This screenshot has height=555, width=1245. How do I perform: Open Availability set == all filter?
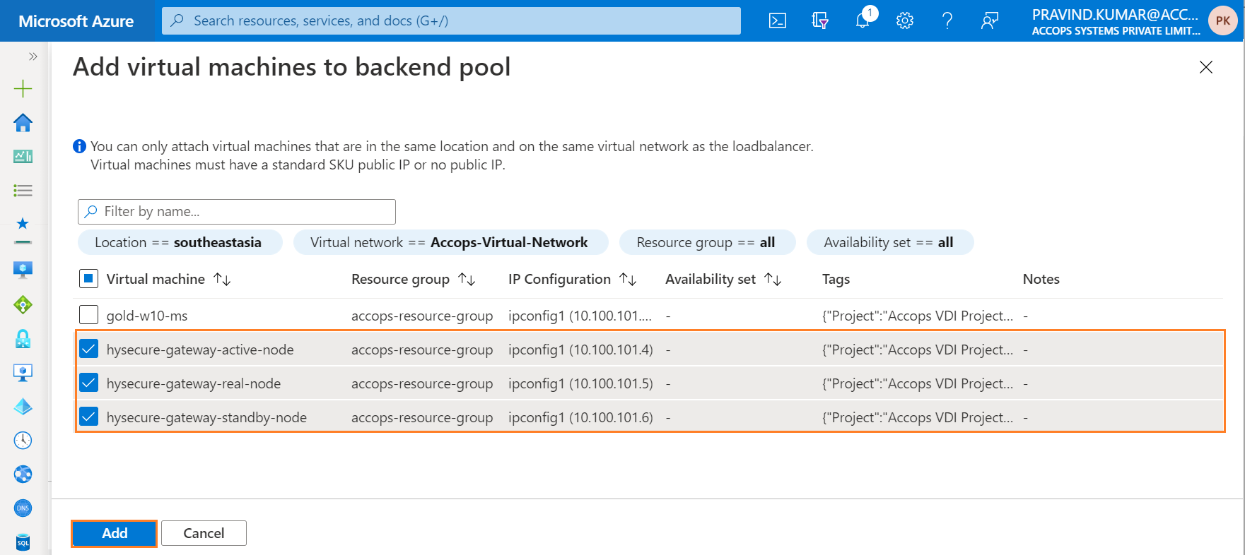889,242
